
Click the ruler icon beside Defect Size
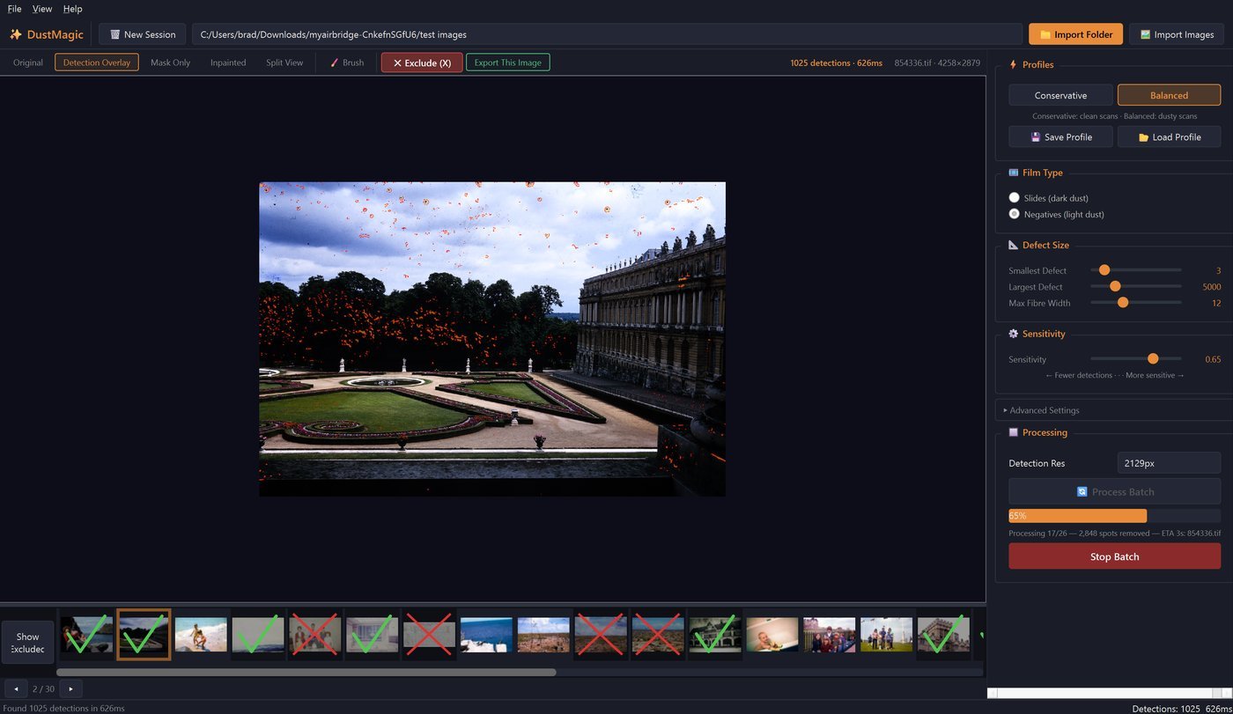tap(1013, 245)
